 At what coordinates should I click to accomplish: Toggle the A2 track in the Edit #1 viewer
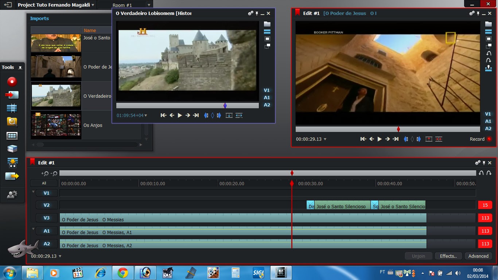coord(488,129)
